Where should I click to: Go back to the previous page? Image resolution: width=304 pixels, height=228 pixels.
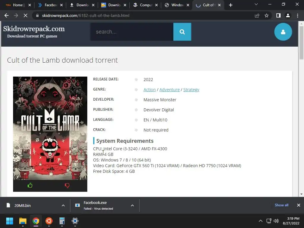7,15
